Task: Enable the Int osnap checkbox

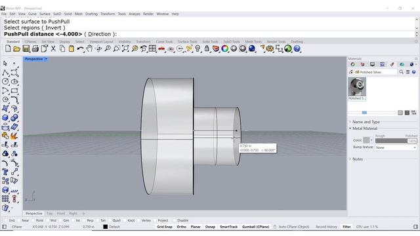Action: click(73, 220)
